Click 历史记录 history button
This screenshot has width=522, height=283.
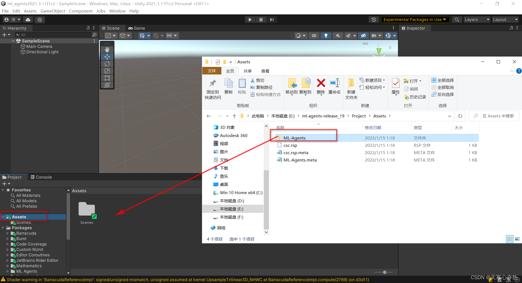coord(415,97)
